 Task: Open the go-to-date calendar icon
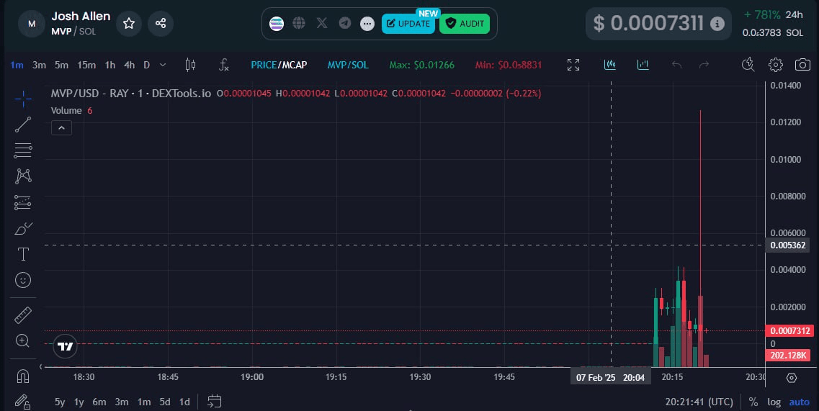(214, 401)
